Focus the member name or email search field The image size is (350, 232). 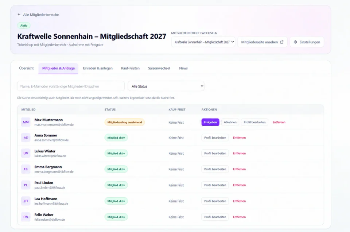71,86
